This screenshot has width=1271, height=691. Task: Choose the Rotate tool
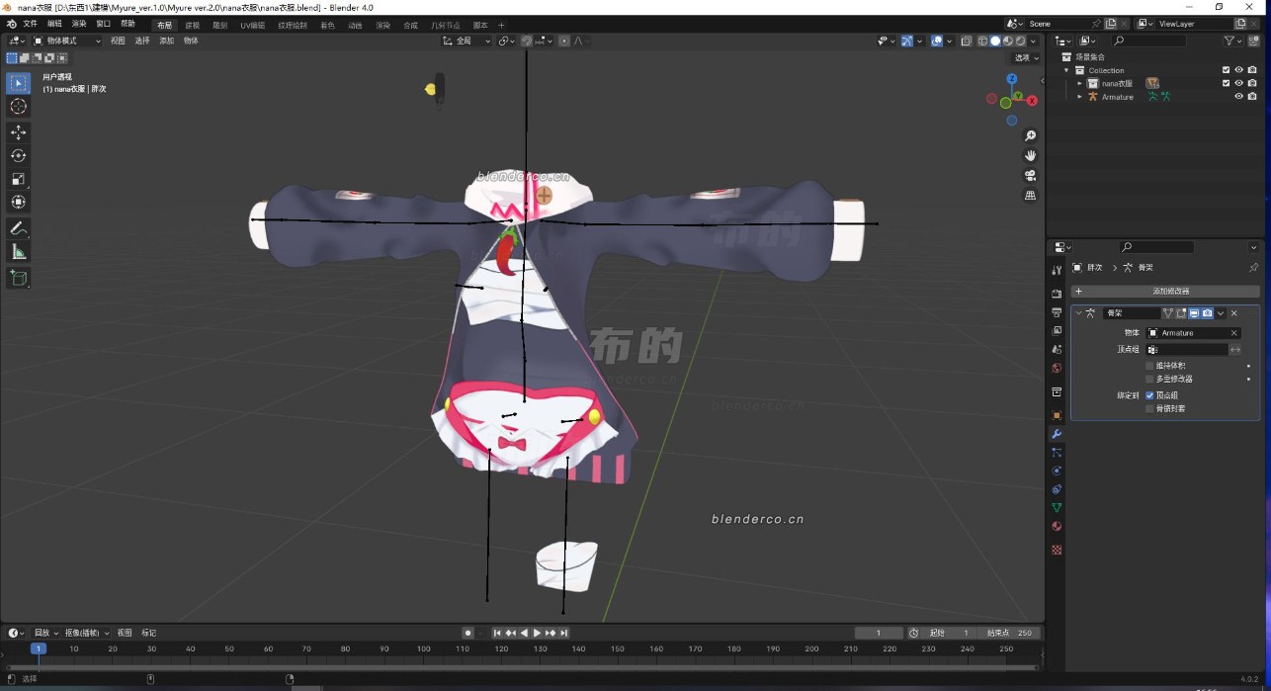[18, 155]
